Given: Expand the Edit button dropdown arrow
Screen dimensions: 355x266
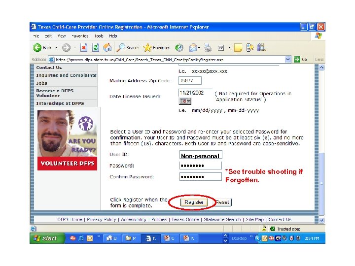Looking at the screenshot, I should coord(229,48).
